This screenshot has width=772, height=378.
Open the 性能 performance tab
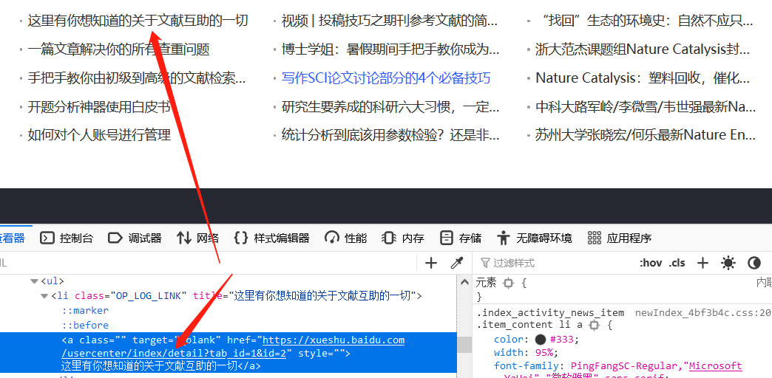tap(345, 238)
